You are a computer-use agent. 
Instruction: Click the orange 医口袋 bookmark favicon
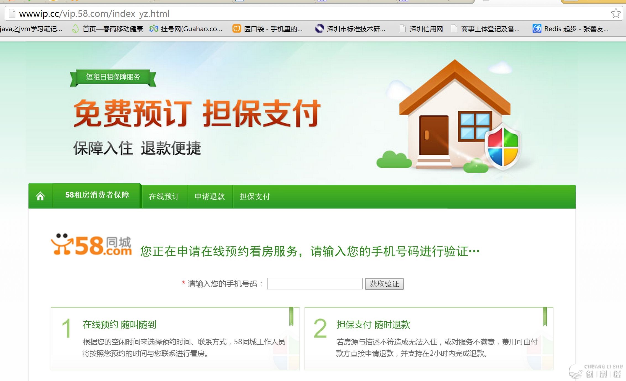[x=237, y=28]
